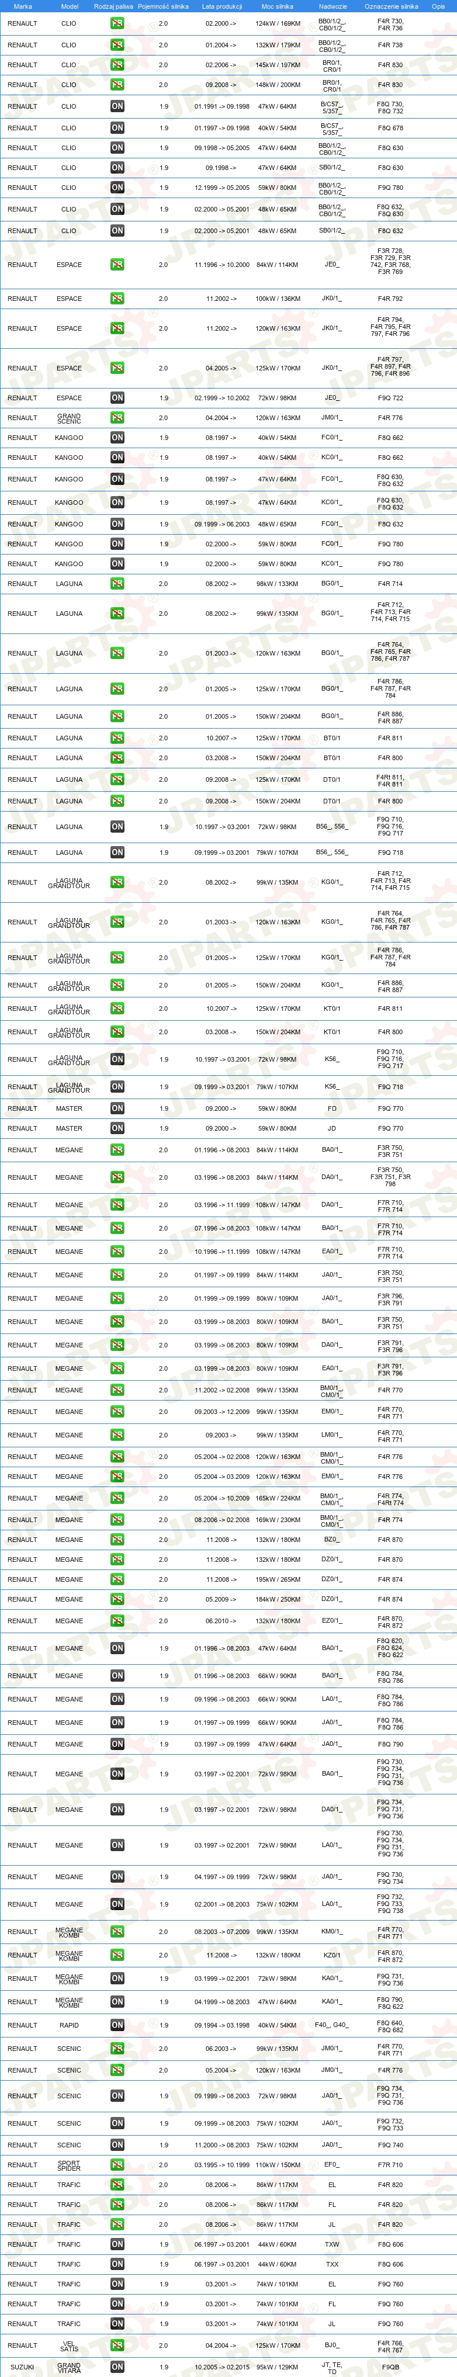Click the petrol icon in the Trafic EL 86kW row
This screenshot has height=2377, width=457.
coord(117,2184)
